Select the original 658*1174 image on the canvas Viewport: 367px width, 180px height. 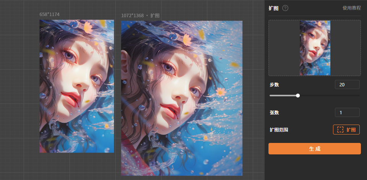coord(77,86)
